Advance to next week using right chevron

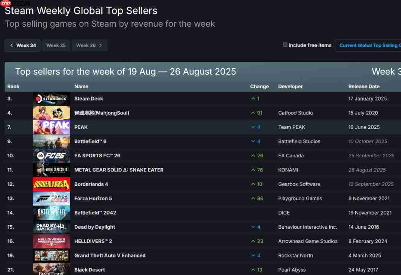(x=101, y=45)
